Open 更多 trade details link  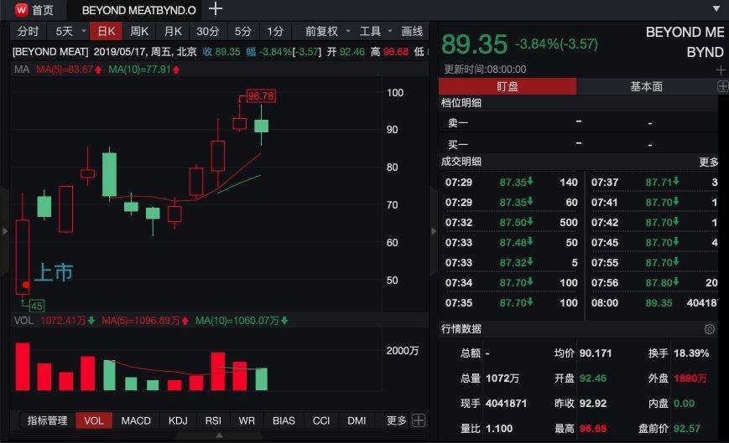709,162
